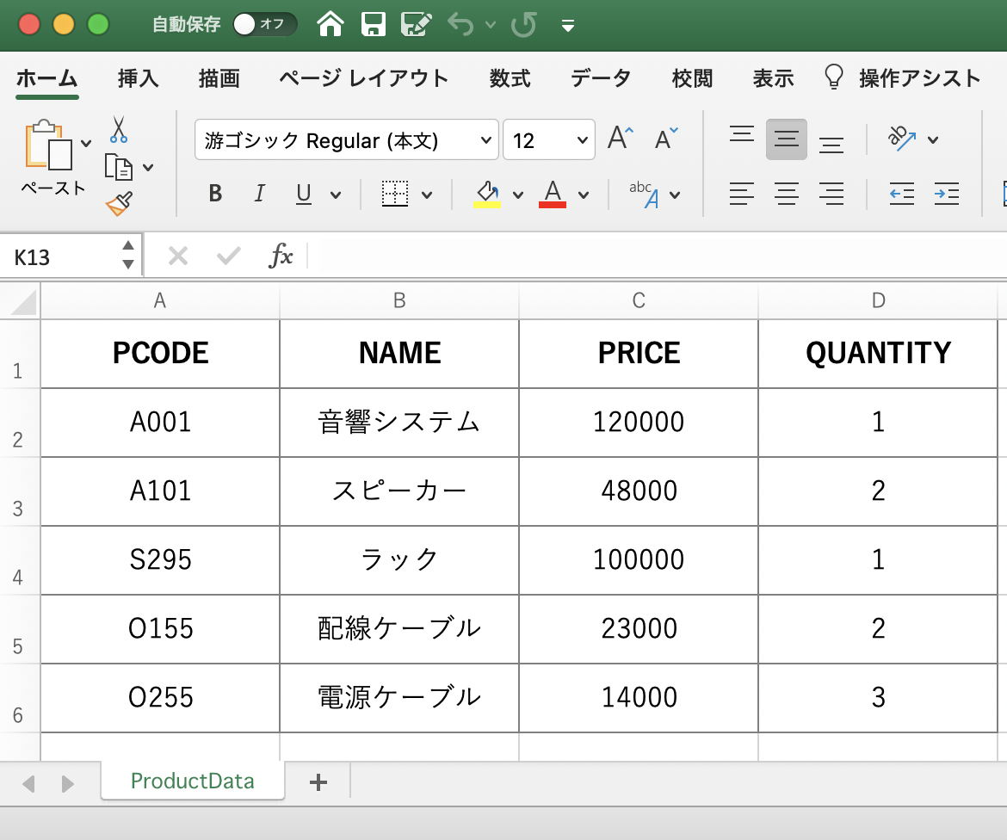Confirm formula entry with the checkmark
1007x840 pixels.
coord(229,256)
